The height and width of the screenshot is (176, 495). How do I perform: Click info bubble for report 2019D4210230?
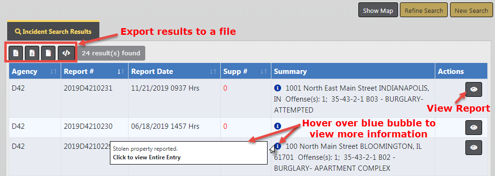(x=278, y=126)
